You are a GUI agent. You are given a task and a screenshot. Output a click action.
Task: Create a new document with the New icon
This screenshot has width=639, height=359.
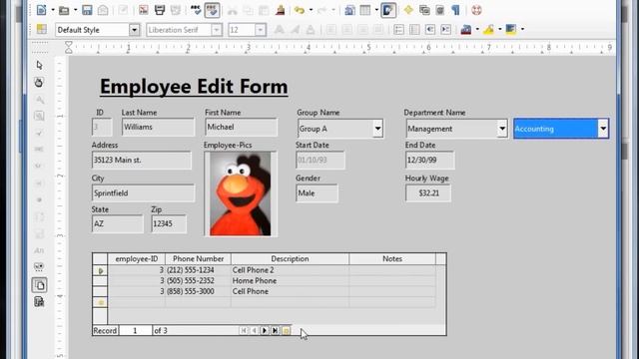click(41, 10)
